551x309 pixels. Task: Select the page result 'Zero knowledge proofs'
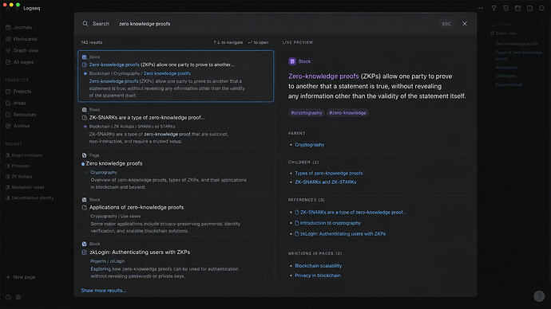(176, 171)
